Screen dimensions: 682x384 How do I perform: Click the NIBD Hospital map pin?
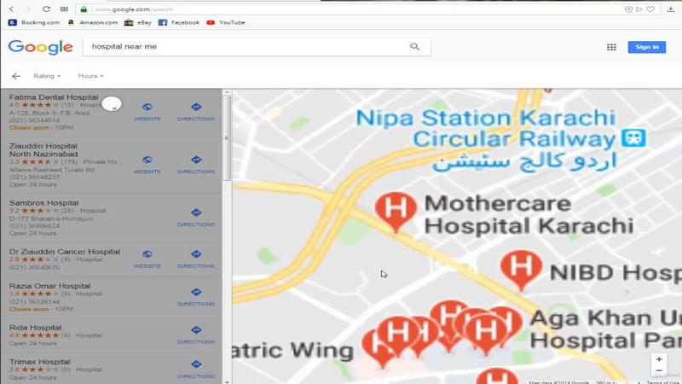pos(521,270)
